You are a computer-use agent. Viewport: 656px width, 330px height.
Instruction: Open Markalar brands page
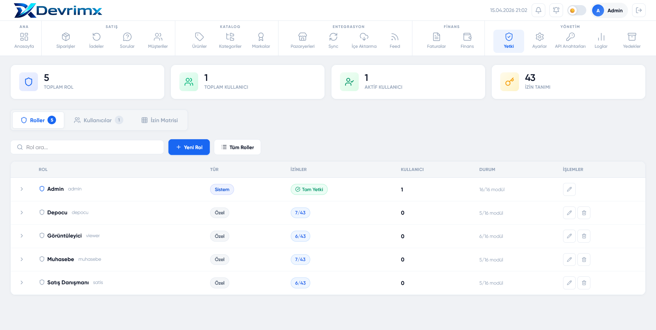261,41
